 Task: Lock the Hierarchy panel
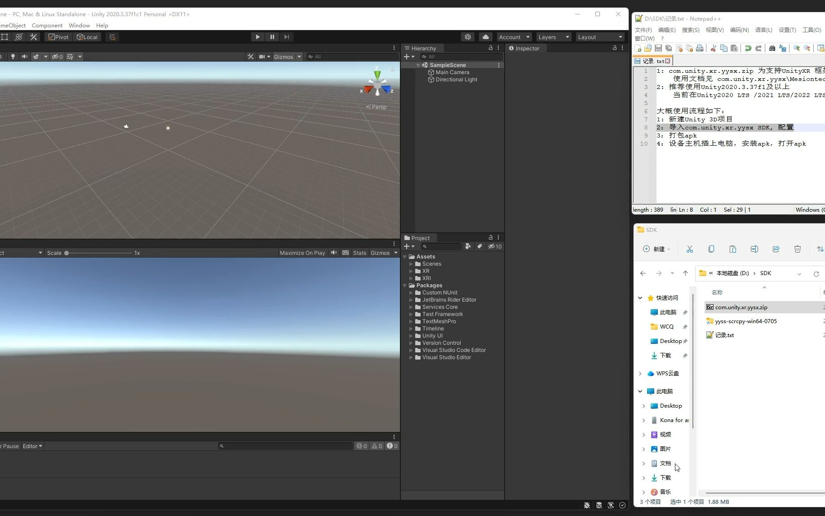[x=491, y=48]
